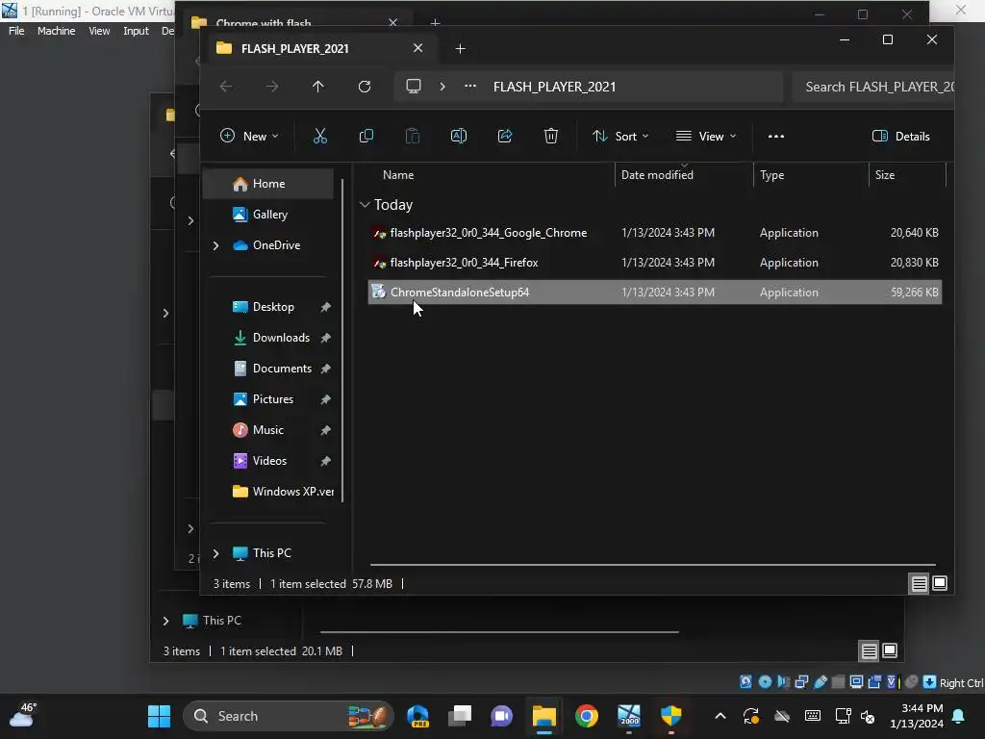This screenshot has width=985, height=739.
Task: Open the View menu in VirtualBox
Action: [99, 31]
